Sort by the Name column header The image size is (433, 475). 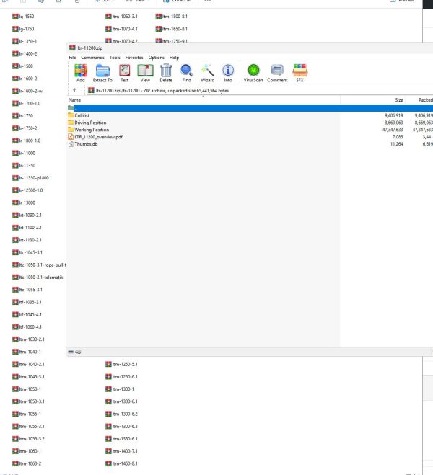click(x=204, y=100)
